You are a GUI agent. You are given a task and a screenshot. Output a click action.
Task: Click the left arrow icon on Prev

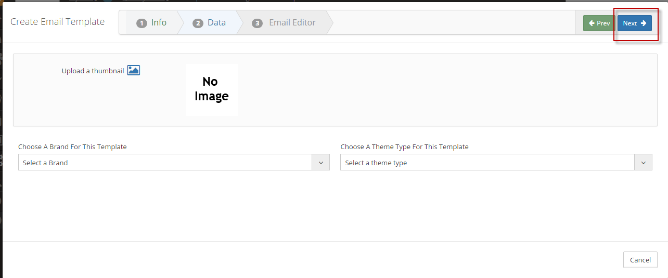point(592,23)
